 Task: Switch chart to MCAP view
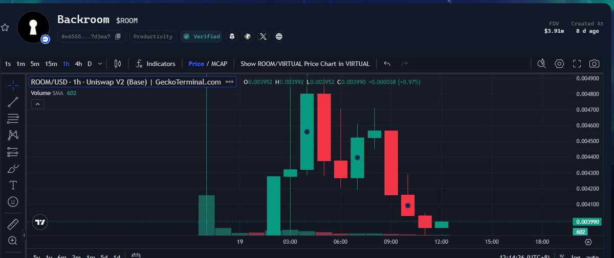pyautogui.click(x=219, y=64)
